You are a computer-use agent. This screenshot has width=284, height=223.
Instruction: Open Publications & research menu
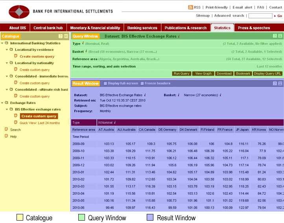click(186, 28)
